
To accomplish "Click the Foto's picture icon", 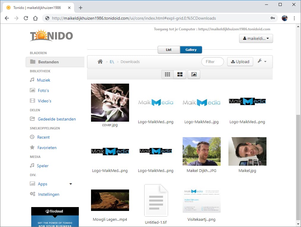I will coord(32,90).
